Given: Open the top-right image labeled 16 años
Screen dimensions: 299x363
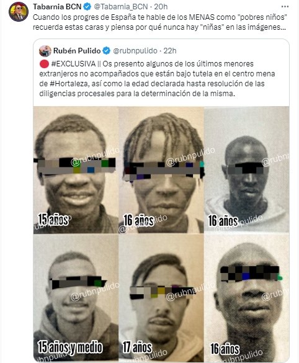Looking at the screenshot, I should tap(247, 170).
